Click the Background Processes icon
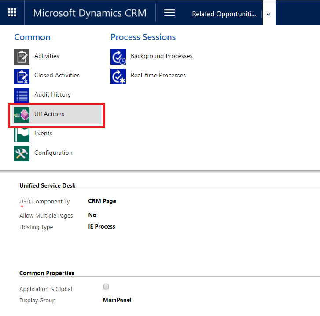 [x=118, y=57]
